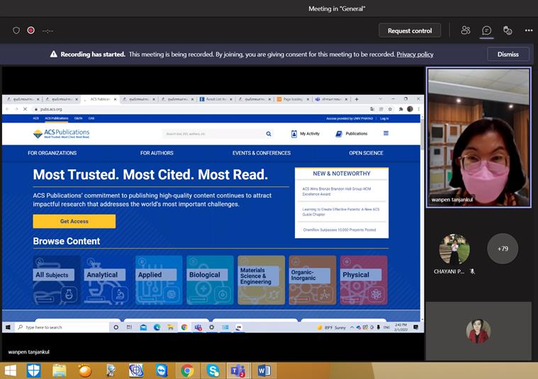Open the EVENTS & CONFERENCES menu
538x379 pixels.
coord(262,153)
